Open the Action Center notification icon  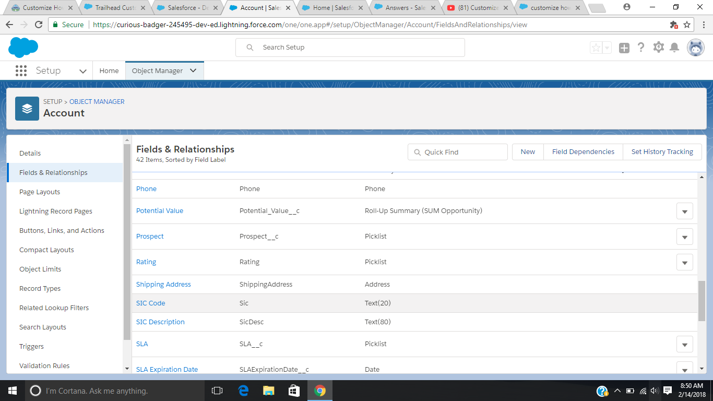click(668, 391)
